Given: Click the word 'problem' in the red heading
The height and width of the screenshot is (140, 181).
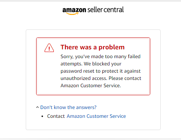Looking at the screenshot, I should pyautogui.click(x=111, y=48).
